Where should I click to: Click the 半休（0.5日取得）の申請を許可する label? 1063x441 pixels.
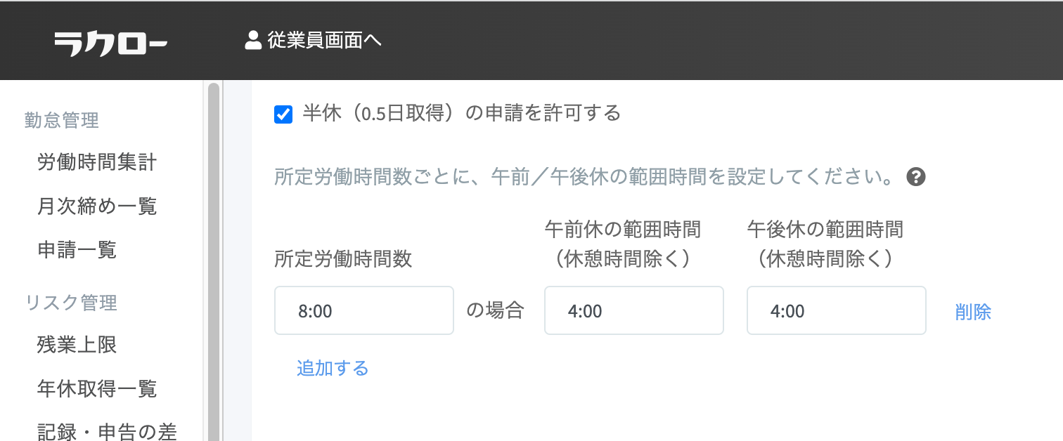[462, 113]
